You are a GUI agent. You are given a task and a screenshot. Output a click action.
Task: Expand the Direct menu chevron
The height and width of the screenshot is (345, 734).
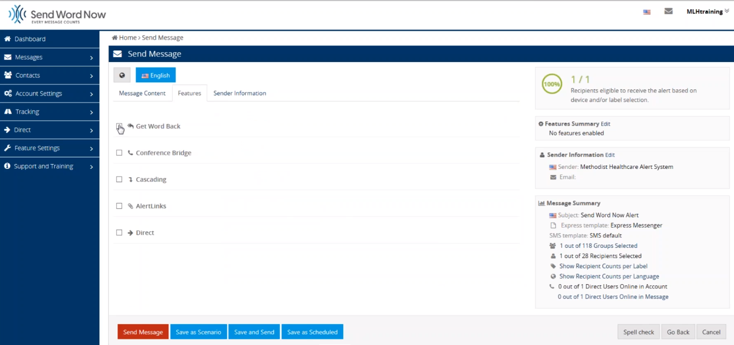coord(92,130)
